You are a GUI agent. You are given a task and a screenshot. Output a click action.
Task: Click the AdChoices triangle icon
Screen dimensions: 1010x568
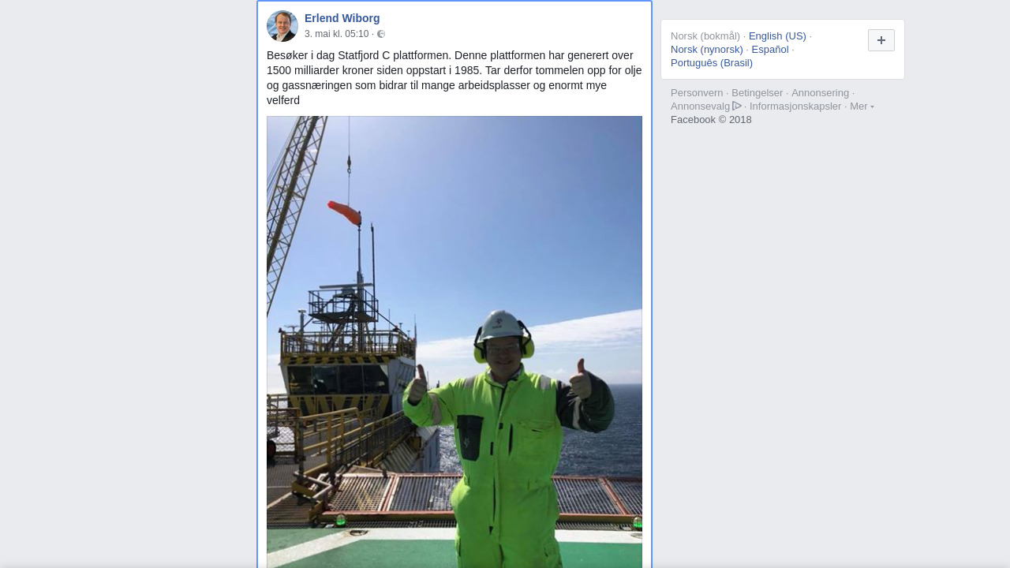click(x=737, y=106)
